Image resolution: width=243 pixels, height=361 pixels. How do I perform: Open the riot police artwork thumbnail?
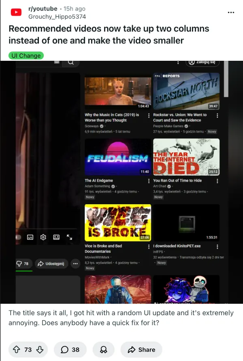coord(118,289)
